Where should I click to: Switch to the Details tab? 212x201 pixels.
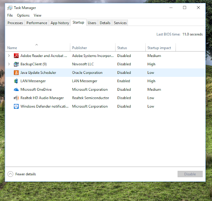coord(105,23)
